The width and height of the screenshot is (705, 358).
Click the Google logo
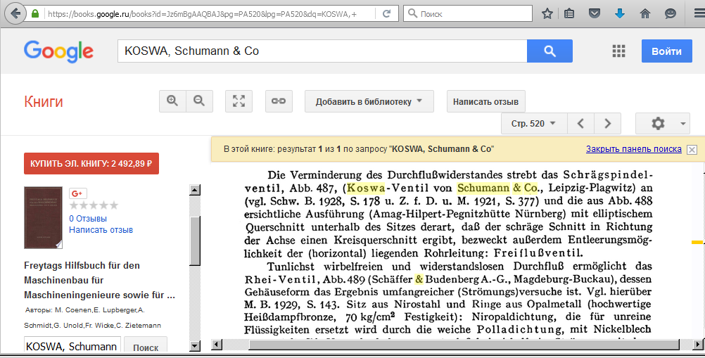(x=58, y=51)
